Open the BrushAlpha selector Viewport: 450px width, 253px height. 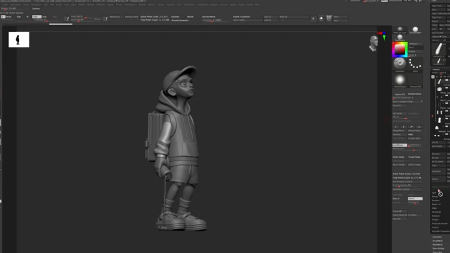[399, 81]
